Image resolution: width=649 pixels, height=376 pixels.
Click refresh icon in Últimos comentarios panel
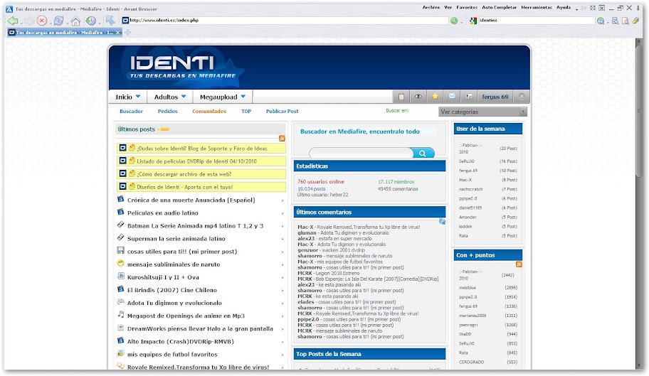click(442, 222)
